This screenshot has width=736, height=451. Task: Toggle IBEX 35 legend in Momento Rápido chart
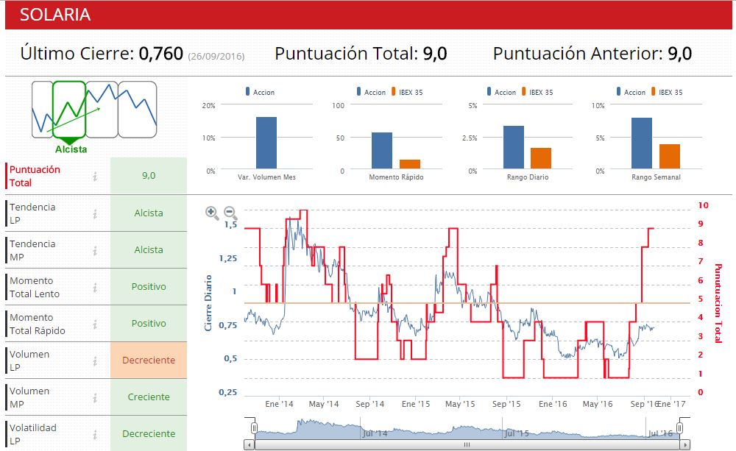click(407, 92)
